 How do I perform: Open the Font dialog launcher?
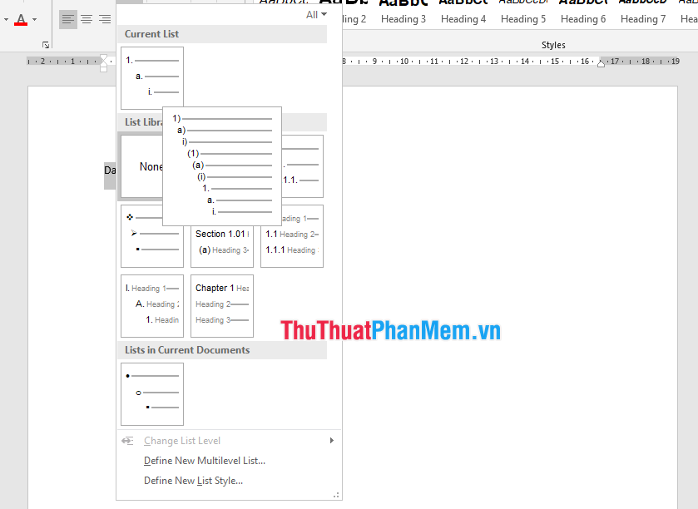coord(46,45)
